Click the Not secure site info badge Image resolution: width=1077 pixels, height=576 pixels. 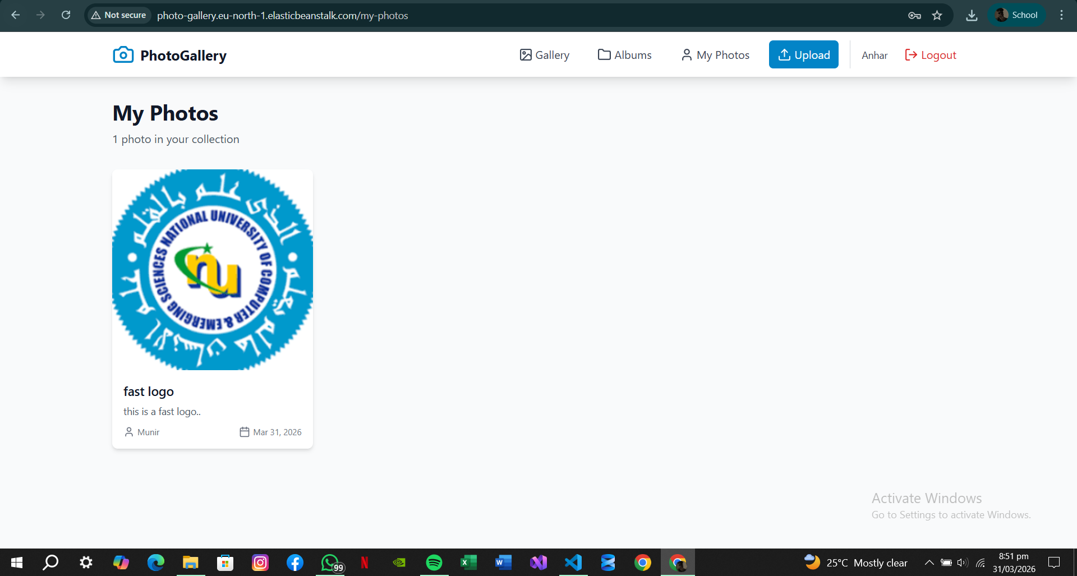pos(119,15)
